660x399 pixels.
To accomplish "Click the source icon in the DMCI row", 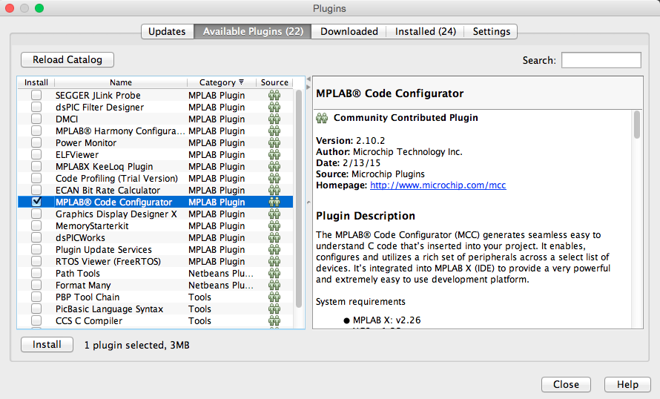I will [x=274, y=119].
